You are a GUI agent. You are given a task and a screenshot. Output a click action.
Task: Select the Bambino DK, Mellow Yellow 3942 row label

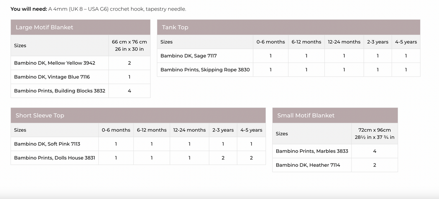(x=55, y=63)
